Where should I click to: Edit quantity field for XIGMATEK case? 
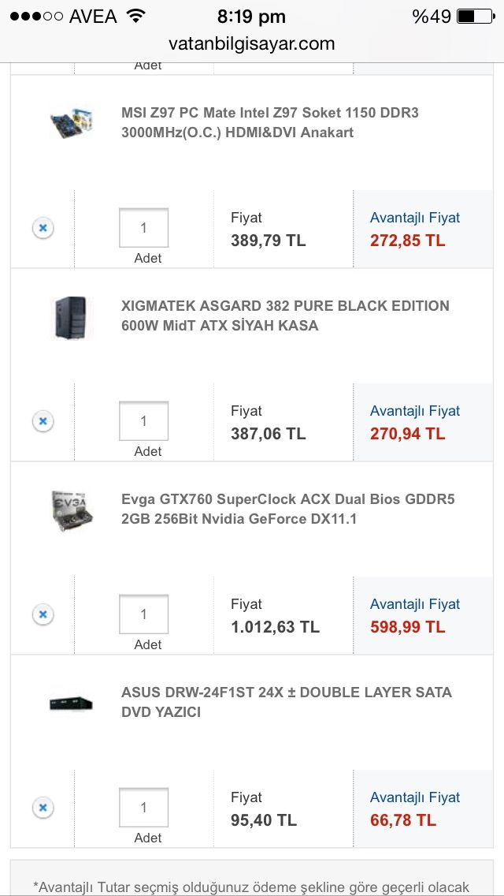pos(143,421)
